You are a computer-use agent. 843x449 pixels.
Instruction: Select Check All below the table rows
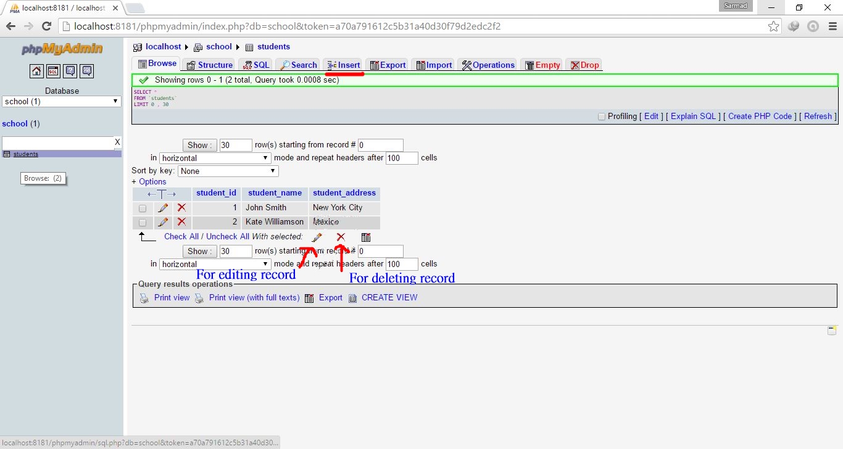(180, 236)
